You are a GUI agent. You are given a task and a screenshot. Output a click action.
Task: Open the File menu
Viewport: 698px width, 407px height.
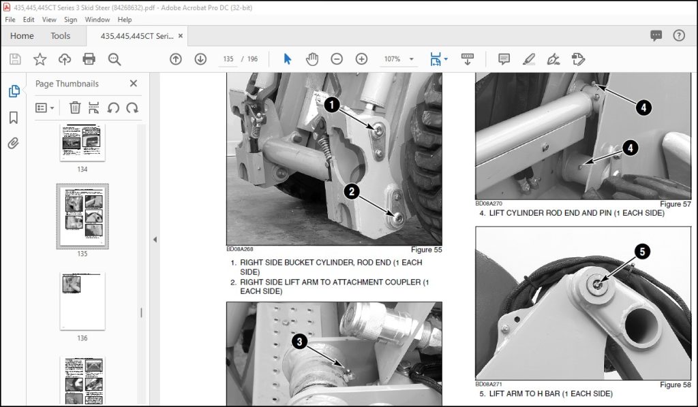pyautogui.click(x=10, y=20)
